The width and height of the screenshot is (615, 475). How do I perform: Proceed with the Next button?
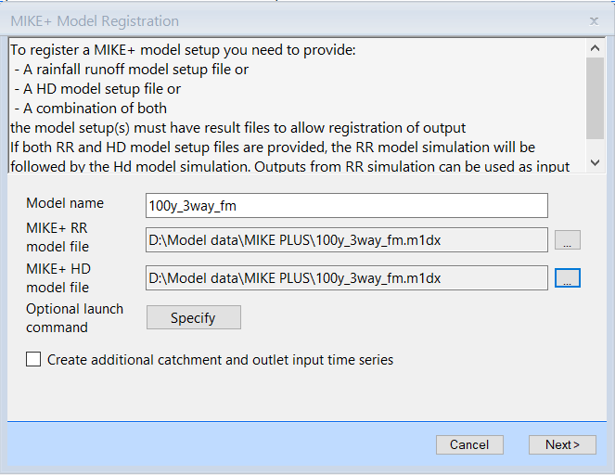coord(562,444)
